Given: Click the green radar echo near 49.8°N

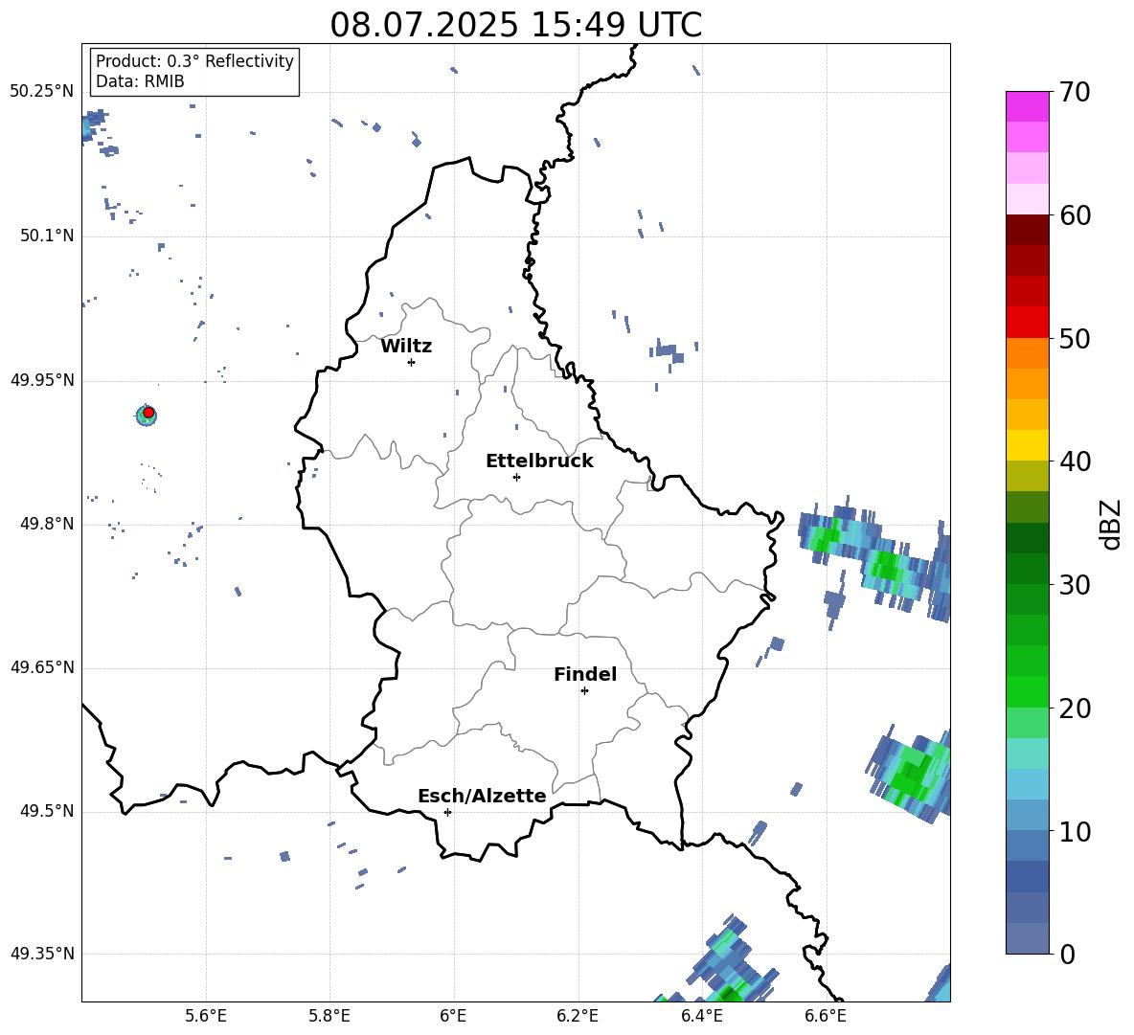Looking at the screenshot, I should [873, 556].
